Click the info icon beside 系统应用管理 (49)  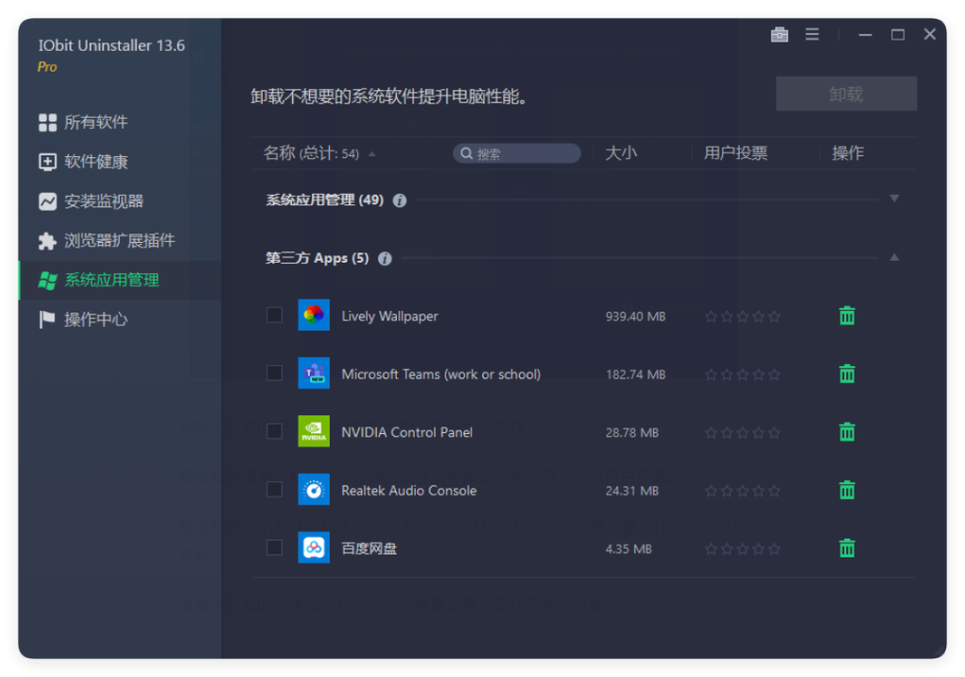400,201
